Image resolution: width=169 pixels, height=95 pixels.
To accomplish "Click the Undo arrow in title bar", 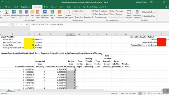I will click(3, 2).
